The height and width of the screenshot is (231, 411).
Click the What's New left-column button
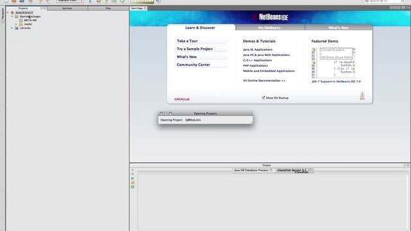201,57
